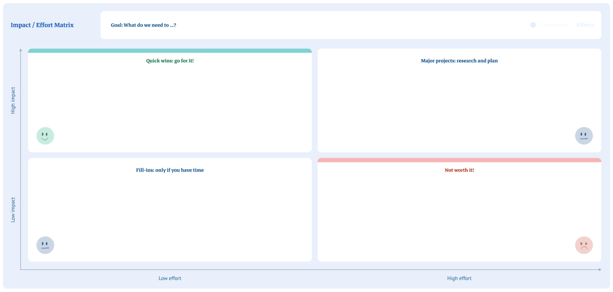Select the neutral face icon in Major projects quadrant

[x=584, y=136]
